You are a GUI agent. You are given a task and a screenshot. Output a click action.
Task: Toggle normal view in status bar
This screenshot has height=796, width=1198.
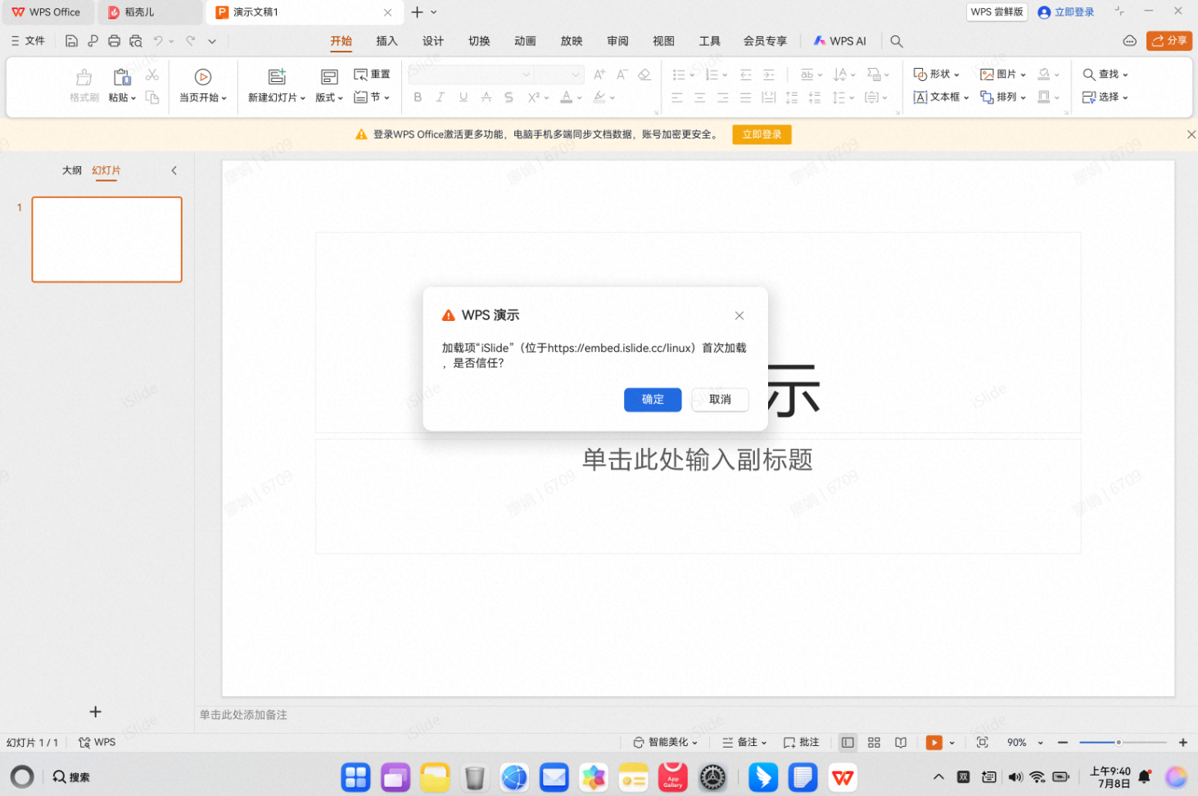point(848,743)
